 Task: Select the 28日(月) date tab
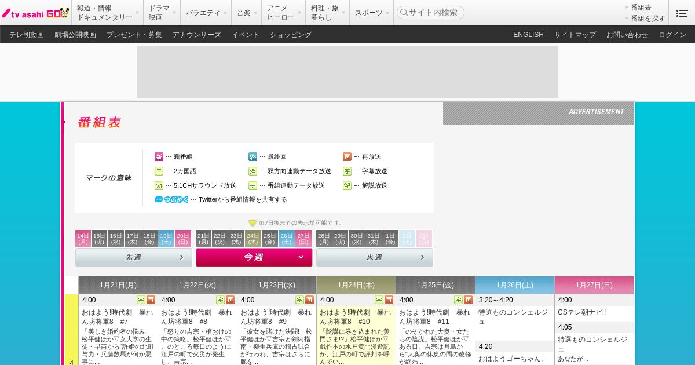[324, 239]
